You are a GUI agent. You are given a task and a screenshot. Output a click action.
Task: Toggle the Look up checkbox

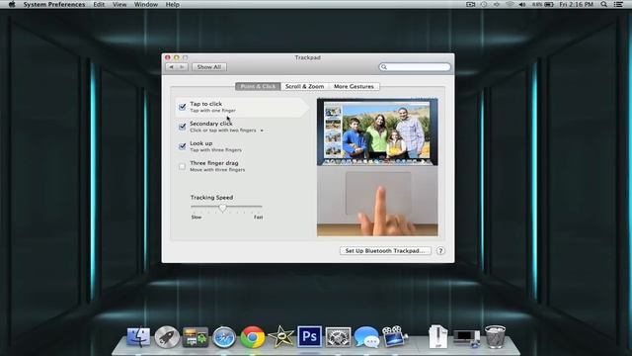[182, 146]
